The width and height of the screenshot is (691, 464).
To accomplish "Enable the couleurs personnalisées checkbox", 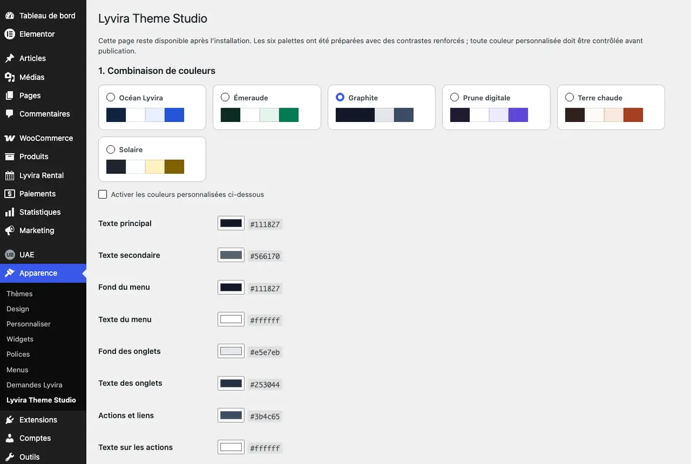I will (x=102, y=195).
